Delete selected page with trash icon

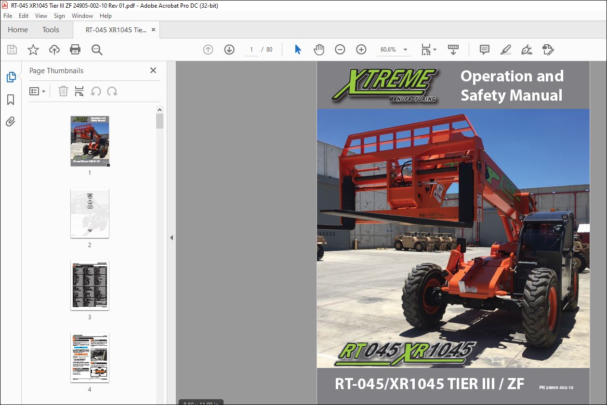(x=63, y=91)
